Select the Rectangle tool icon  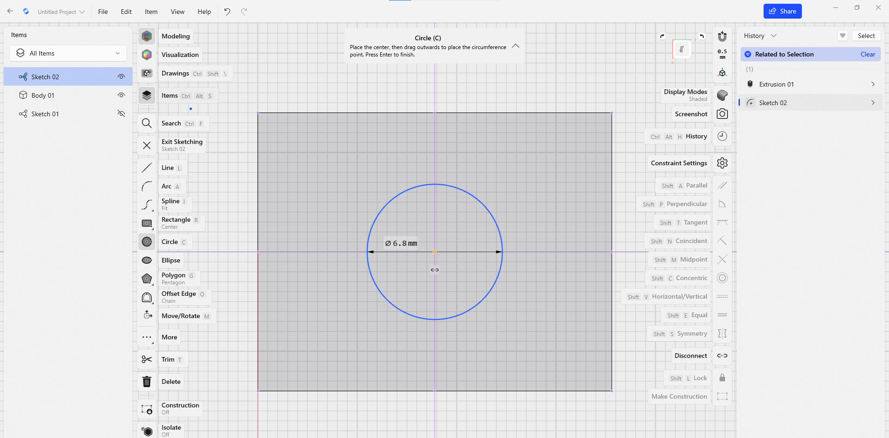point(147,223)
